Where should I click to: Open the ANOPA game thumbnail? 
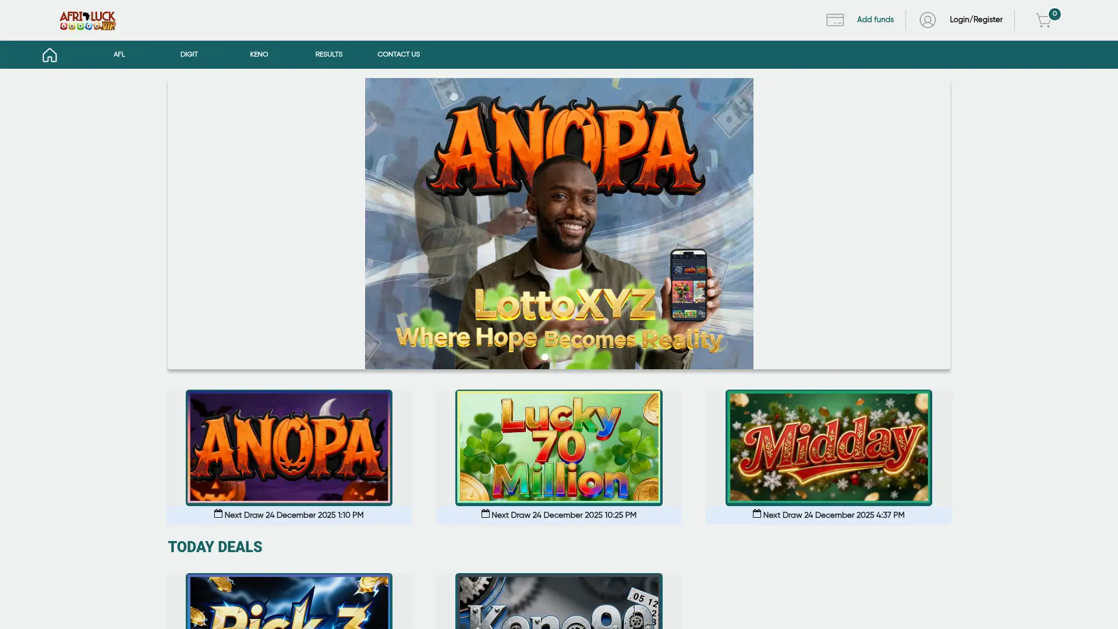[x=288, y=447]
